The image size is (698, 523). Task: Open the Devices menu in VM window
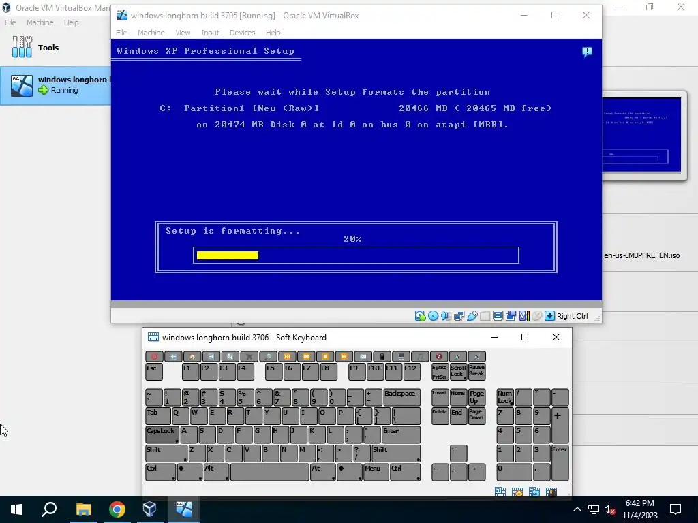242,33
